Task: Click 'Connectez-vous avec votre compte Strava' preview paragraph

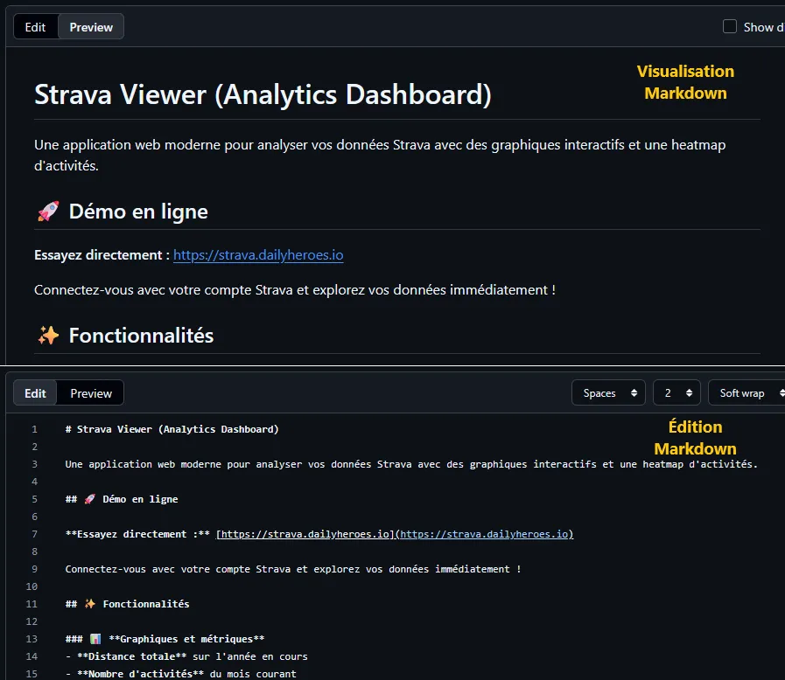Action: 295,290
